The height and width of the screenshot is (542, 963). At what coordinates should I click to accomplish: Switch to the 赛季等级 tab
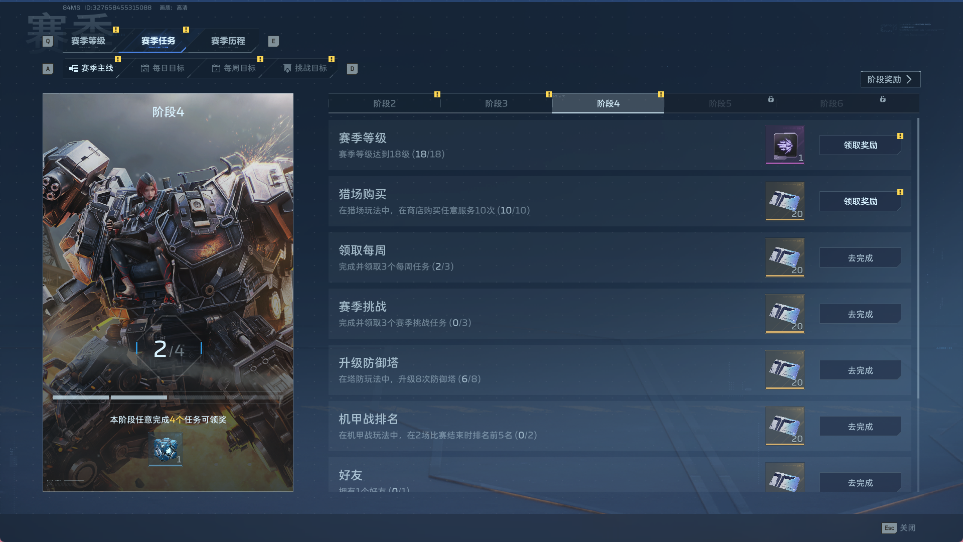coord(88,41)
